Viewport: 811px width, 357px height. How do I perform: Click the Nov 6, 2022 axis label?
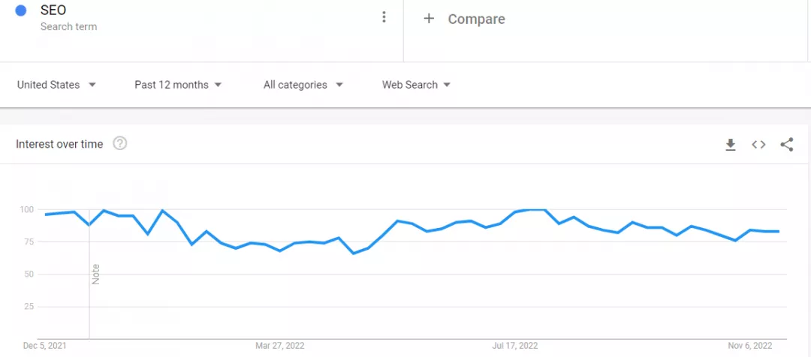point(750,345)
